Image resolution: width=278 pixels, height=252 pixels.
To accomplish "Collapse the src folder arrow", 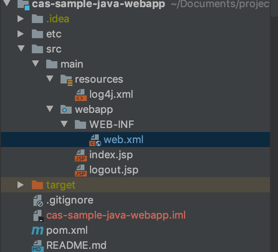I will pyautogui.click(x=21, y=49).
